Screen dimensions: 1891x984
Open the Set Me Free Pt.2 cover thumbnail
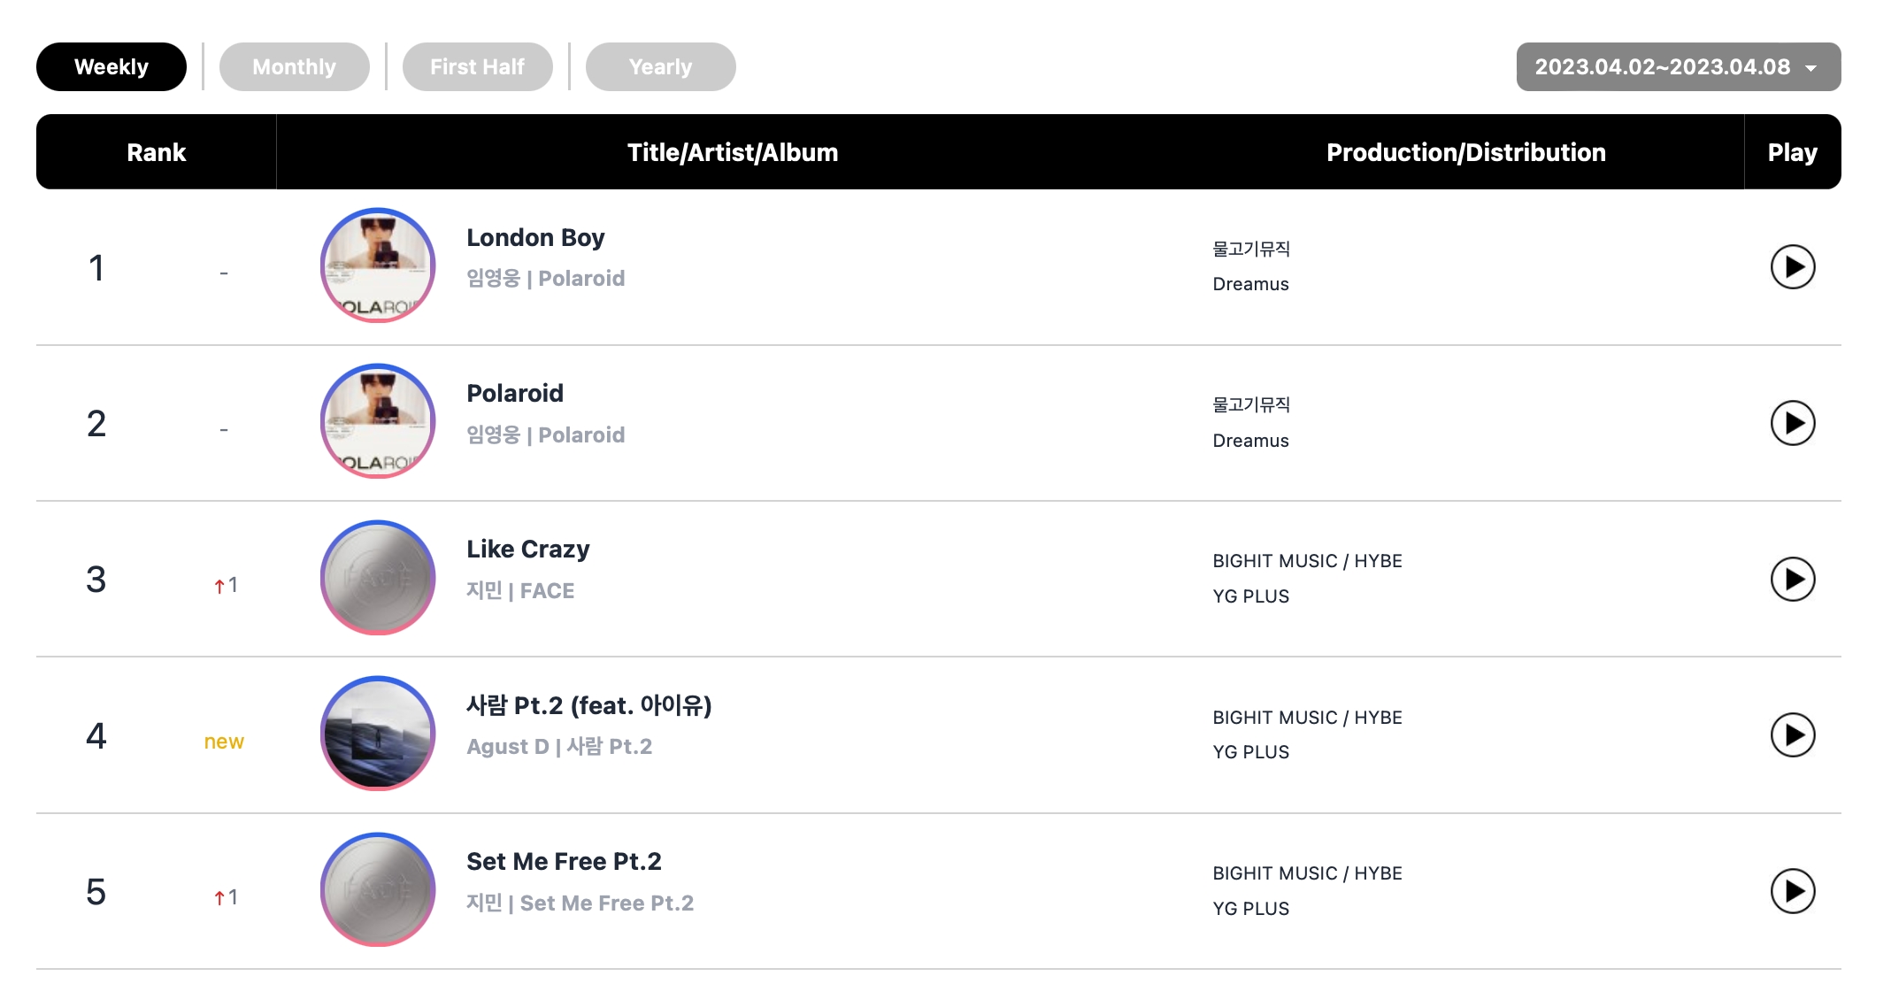point(378,889)
